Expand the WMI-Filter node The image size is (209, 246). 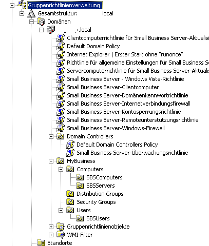[x=51, y=235]
